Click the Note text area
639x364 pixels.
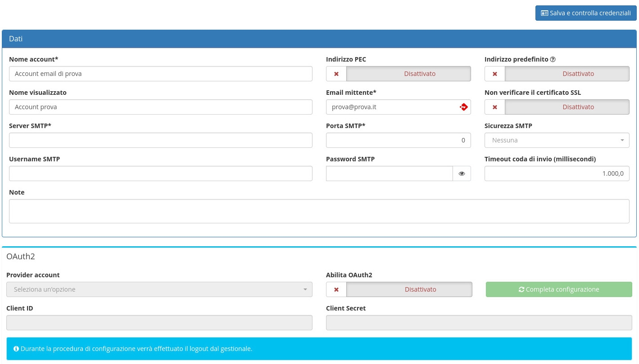(319, 211)
